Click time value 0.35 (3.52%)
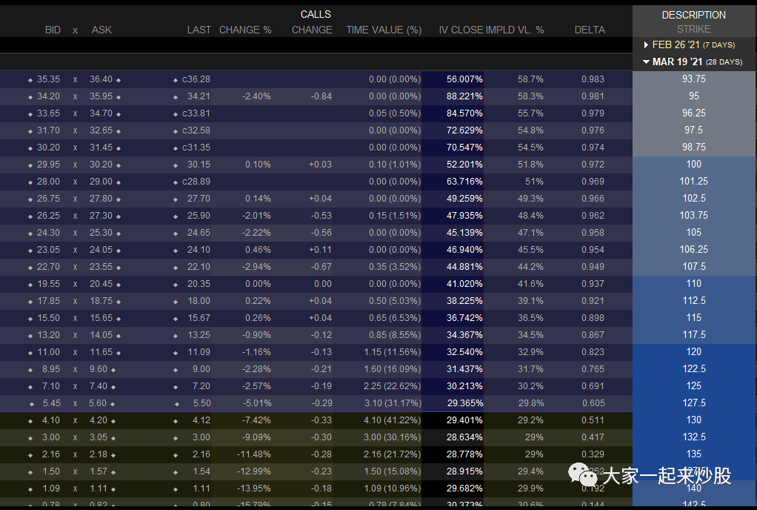The width and height of the screenshot is (757, 510). [395, 267]
